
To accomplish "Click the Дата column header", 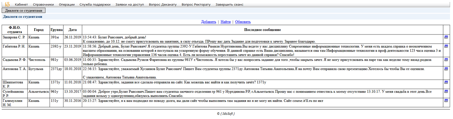I will pos(72,30).
